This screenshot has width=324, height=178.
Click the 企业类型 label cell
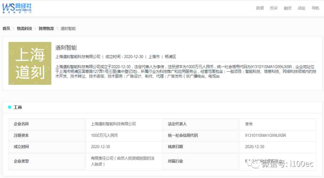[47, 161]
